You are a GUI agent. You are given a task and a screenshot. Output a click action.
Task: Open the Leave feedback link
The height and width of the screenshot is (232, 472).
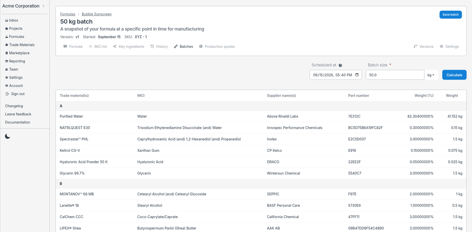click(18, 114)
